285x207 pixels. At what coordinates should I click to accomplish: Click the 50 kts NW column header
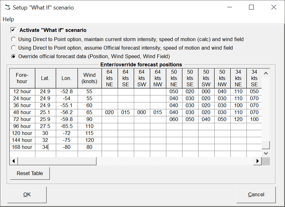pyautogui.click(x=222, y=78)
